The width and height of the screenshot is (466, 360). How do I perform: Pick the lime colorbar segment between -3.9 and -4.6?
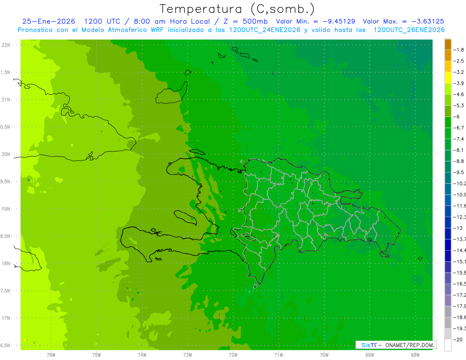pyautogui.click(x=448, y=89)
